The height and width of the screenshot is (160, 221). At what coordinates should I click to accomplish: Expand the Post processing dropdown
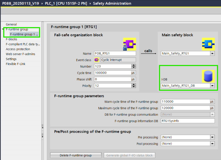212,144
